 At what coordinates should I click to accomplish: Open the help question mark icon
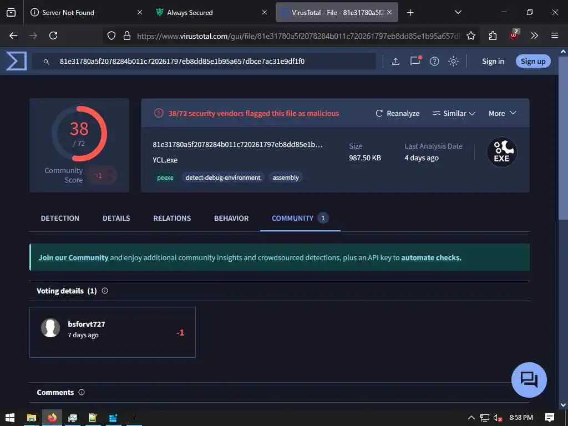[x=434, y=61]
